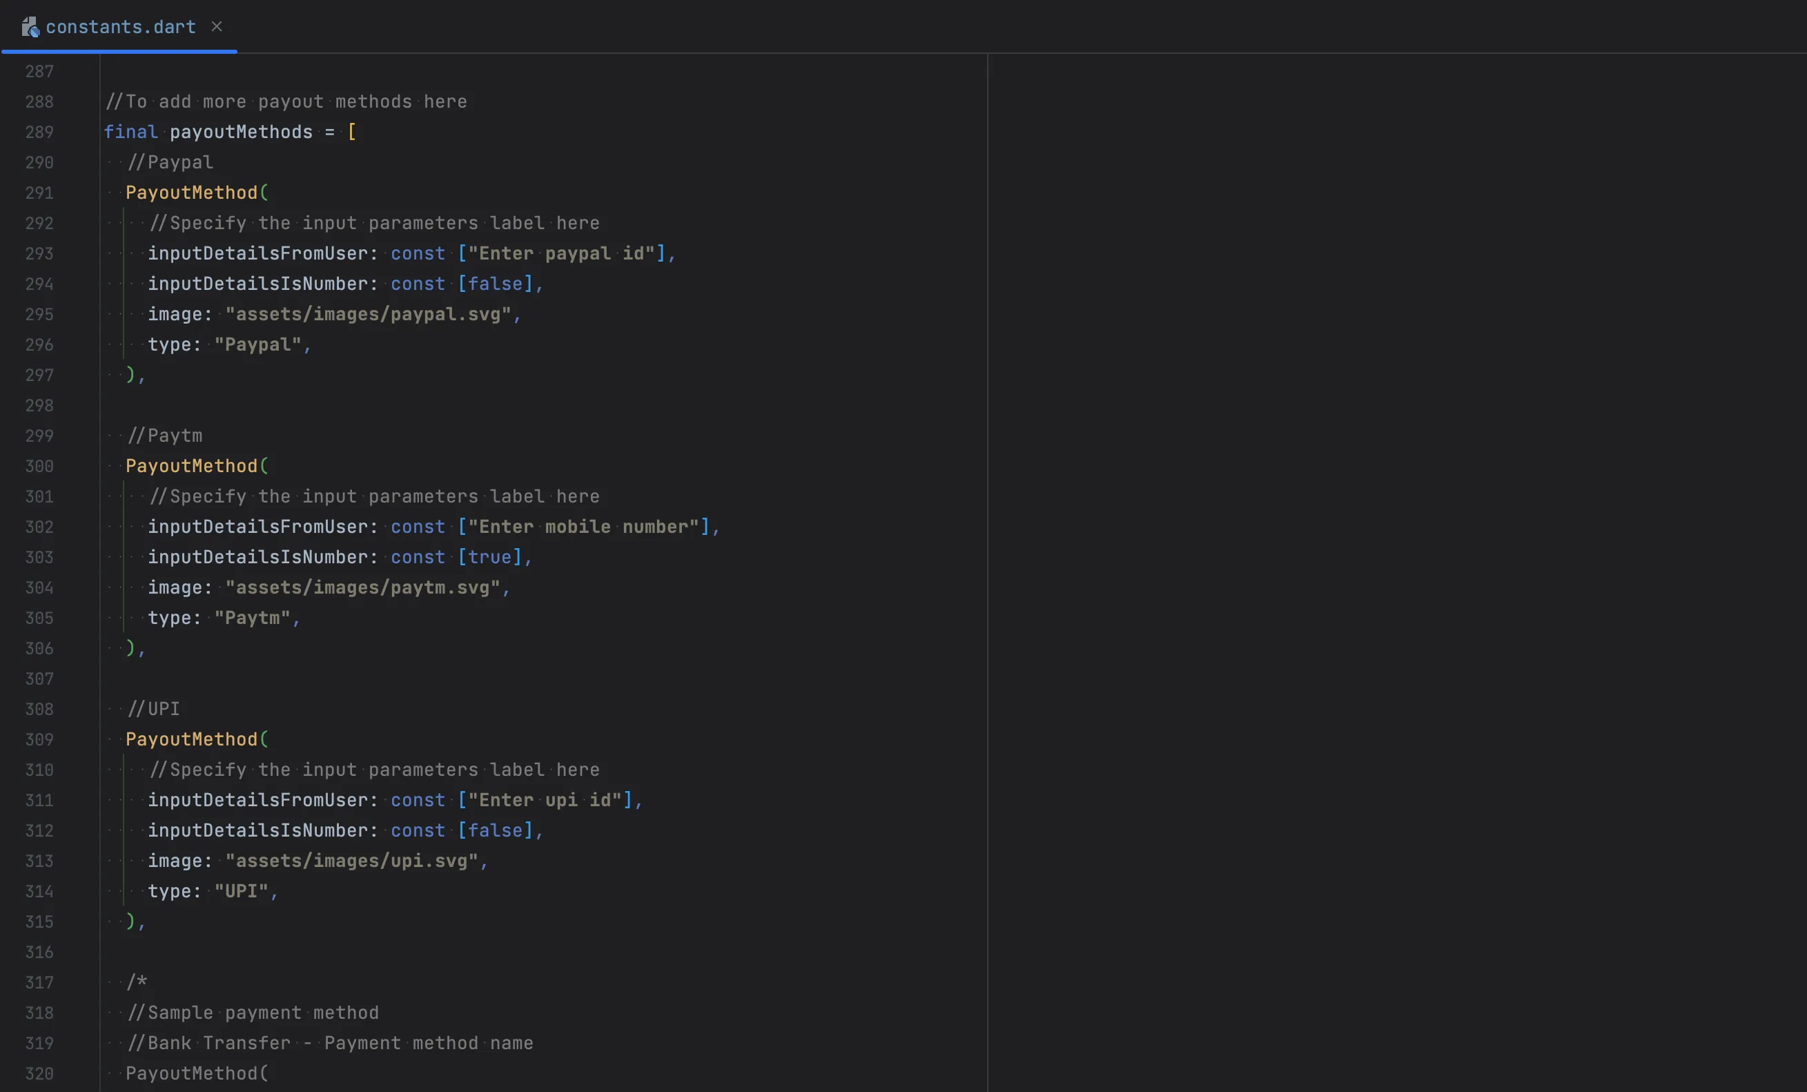Click the comment "//To add more payout methods here"

click(x=286, y=102)
